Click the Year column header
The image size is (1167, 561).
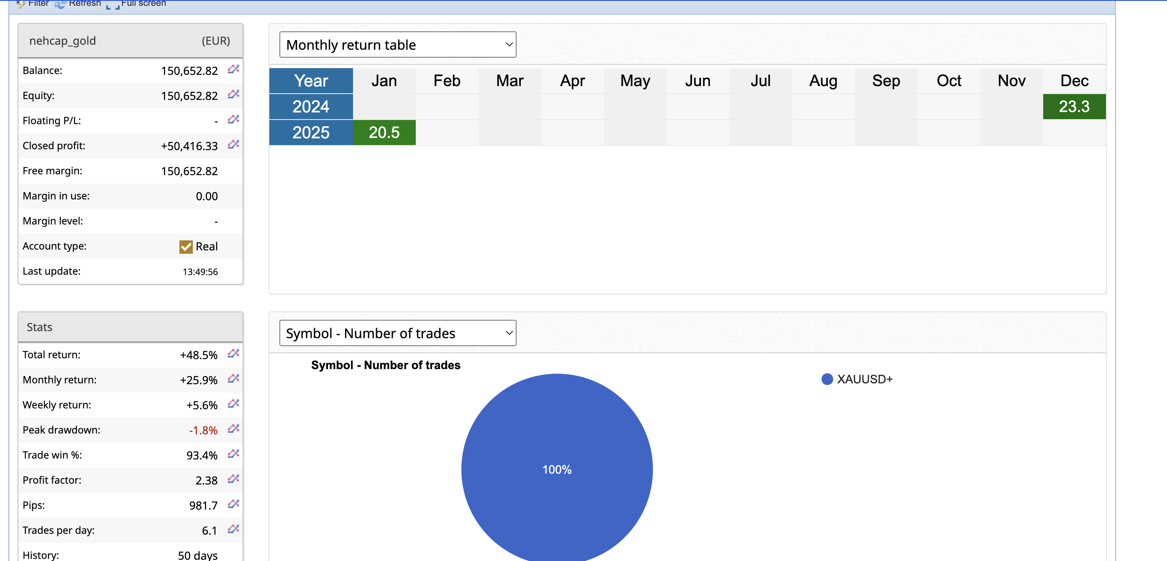tap(311, 81)
